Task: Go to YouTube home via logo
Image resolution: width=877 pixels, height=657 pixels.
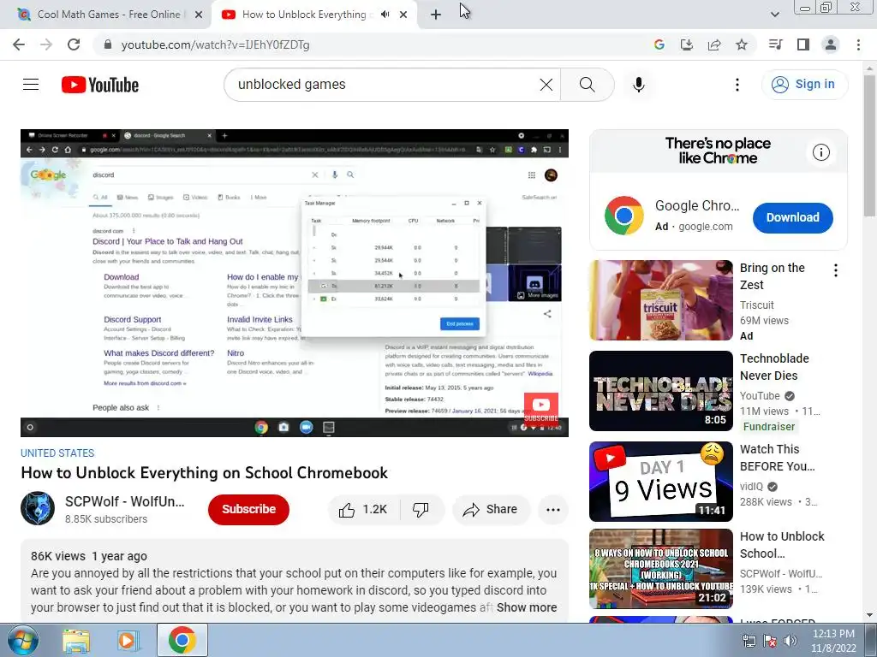Action: click(100, 85)
